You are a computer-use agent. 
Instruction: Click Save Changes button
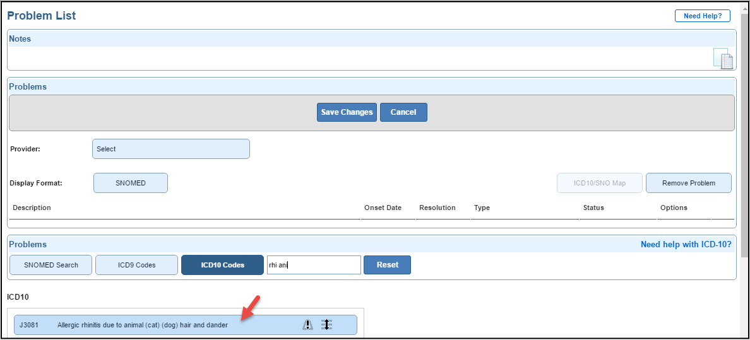347,112
